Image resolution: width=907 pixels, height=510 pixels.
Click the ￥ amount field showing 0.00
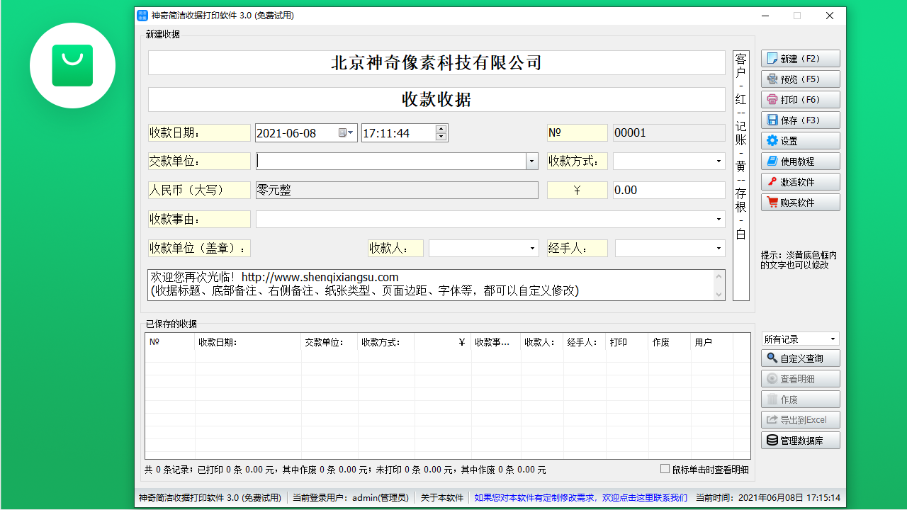(669, 190)
